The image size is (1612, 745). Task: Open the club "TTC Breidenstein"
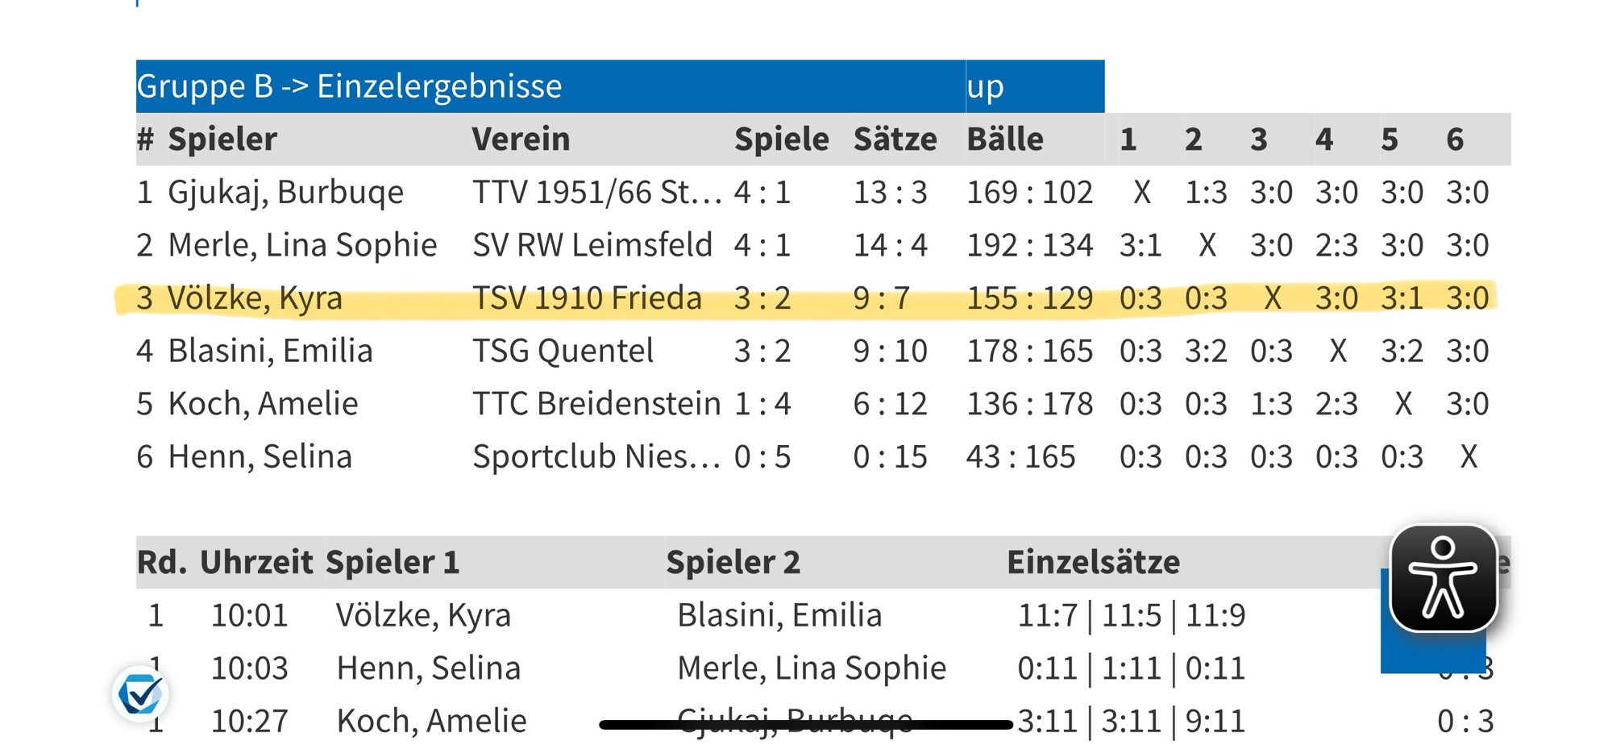point(596,403)
